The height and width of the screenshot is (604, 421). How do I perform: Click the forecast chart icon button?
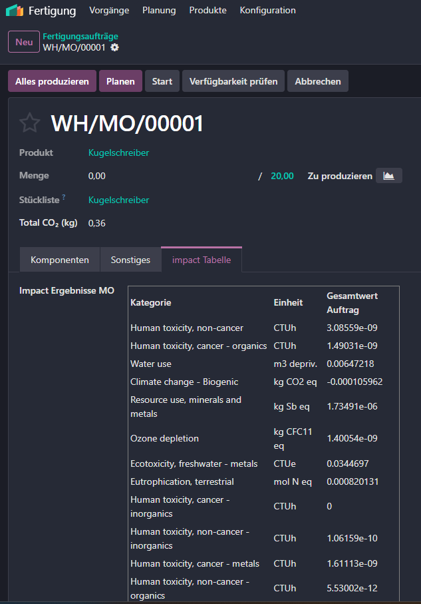(x=388, y=176)
